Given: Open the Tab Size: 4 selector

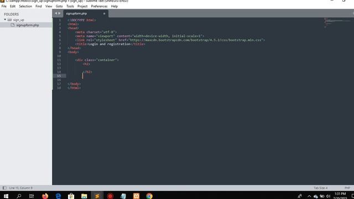Looking at the screenshot, I should click(x=320, y=188).
